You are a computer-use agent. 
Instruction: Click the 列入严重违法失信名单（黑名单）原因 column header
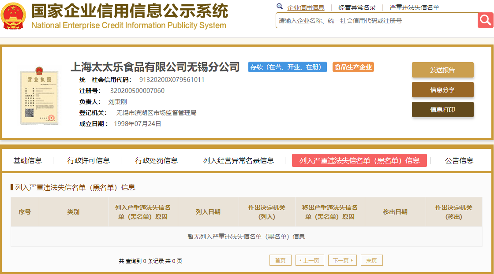click(143, 212)
